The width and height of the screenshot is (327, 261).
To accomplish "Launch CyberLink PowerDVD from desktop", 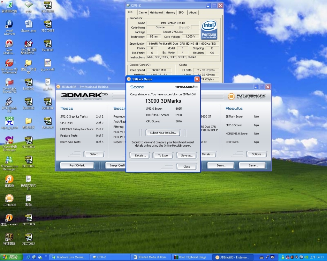I will [9, 85].
